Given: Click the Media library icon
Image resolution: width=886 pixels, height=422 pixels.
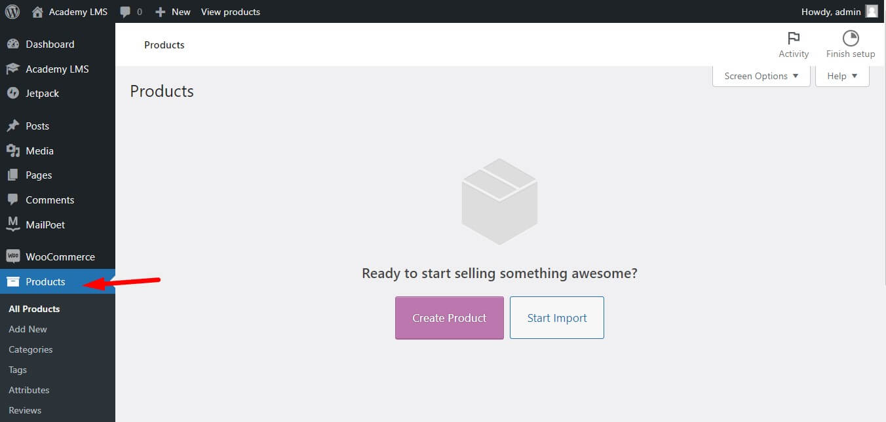Looking at the screenshot, I should [12, 150].
